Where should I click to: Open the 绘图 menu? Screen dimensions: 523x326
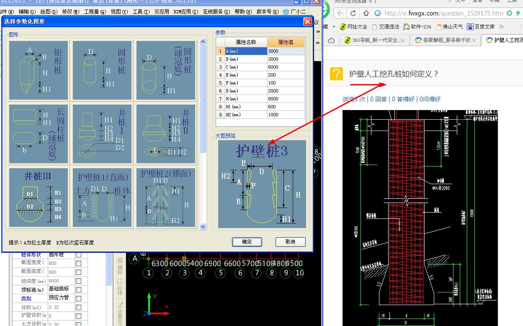pyautogui.click(x=49, y=12)
